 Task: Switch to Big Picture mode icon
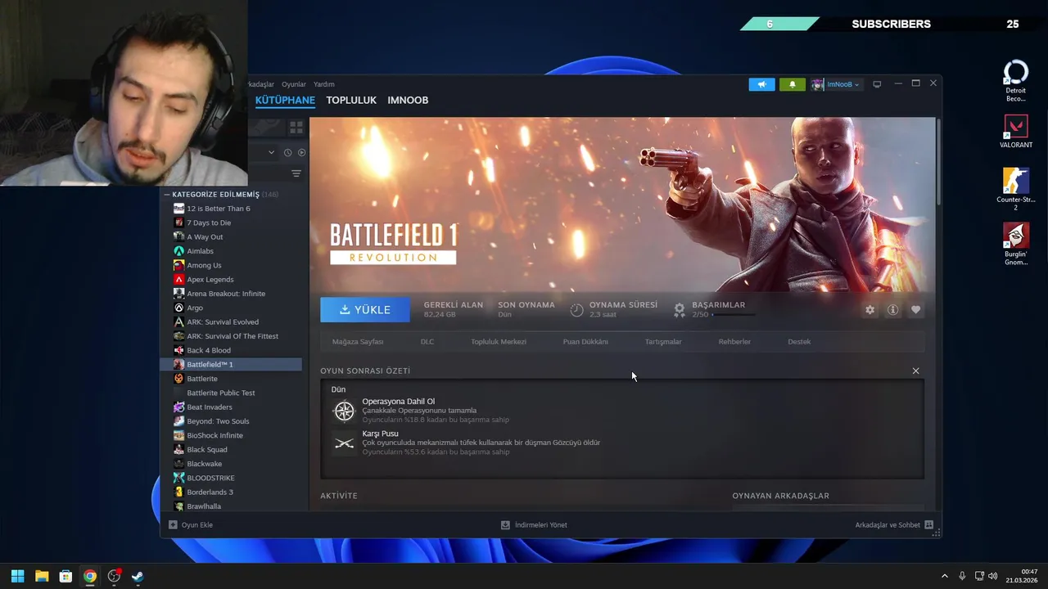pos(877,83)
